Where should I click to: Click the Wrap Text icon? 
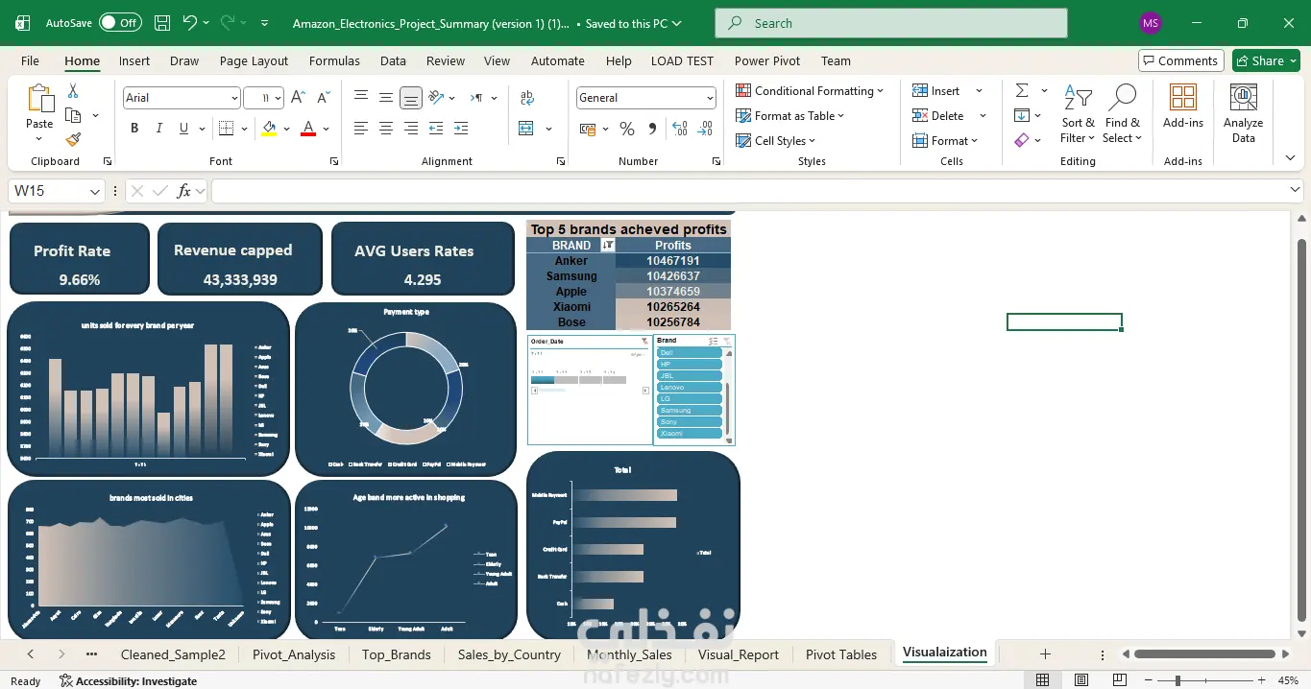527,98
